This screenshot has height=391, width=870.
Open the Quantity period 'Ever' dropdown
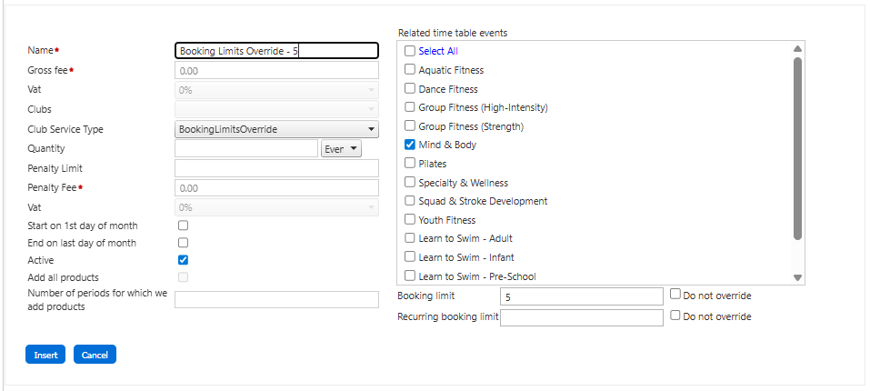click(x=342, y=148)
